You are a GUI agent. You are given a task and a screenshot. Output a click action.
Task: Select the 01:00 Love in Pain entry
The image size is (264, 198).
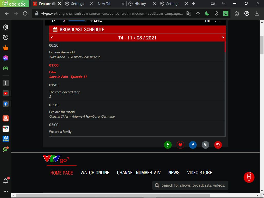[x=137, y=71]
